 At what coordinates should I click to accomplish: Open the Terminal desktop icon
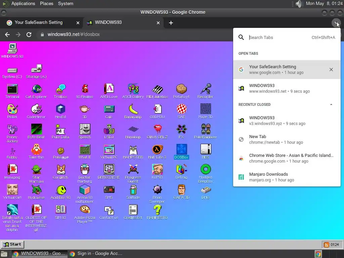point(12,91)
